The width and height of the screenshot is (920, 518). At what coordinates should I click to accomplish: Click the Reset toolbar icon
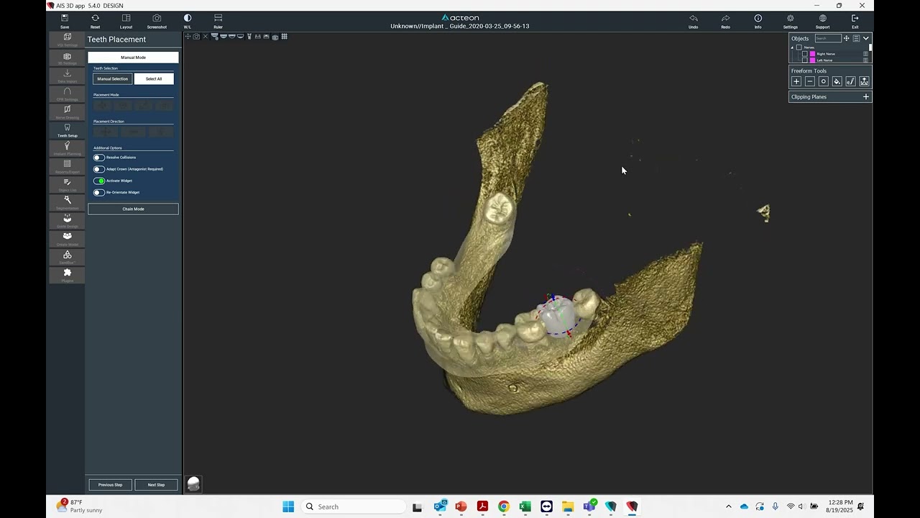click(x=95, y=21)
